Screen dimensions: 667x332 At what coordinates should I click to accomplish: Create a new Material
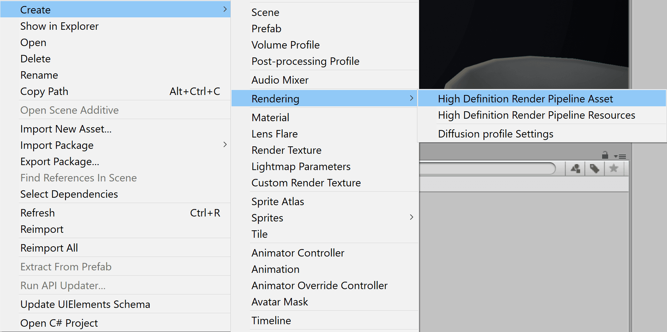click(270, 117)
